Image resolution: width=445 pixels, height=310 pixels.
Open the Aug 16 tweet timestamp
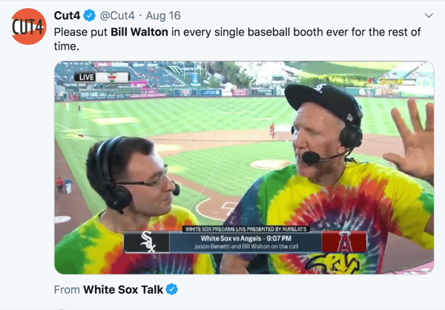(x=163, y=16)
